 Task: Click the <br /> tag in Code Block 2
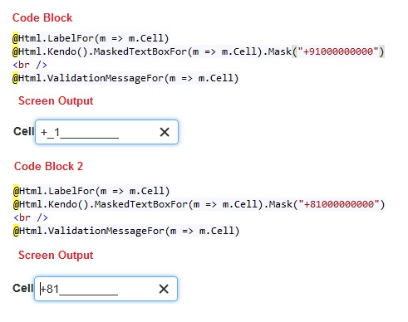click(31, 217)
